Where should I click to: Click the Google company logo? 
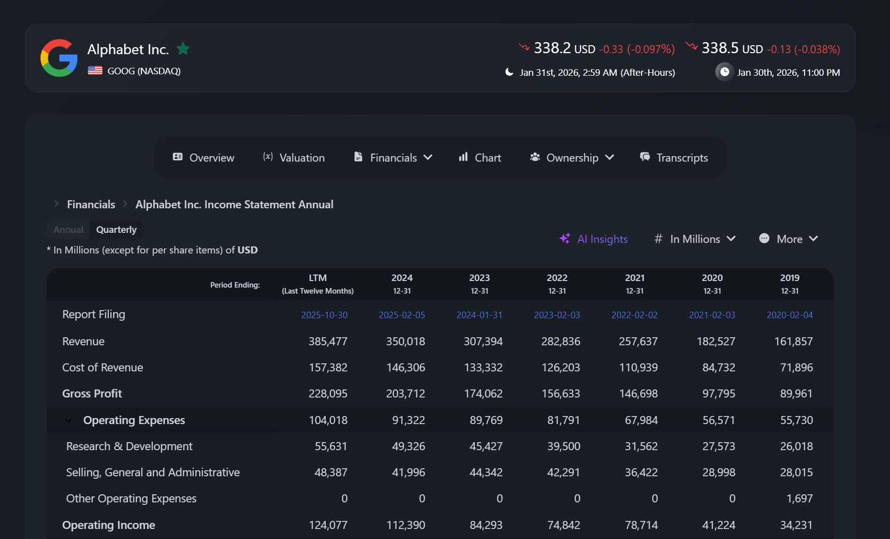coord(60,58)
